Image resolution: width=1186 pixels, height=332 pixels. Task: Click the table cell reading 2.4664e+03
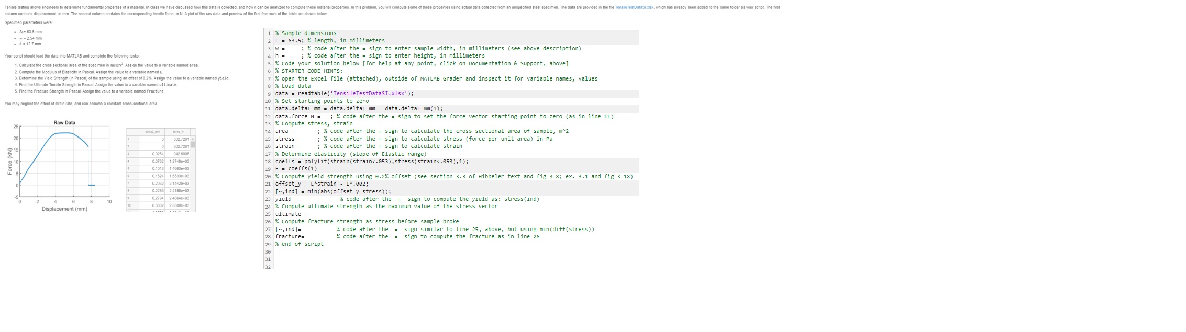pos(178,198)
